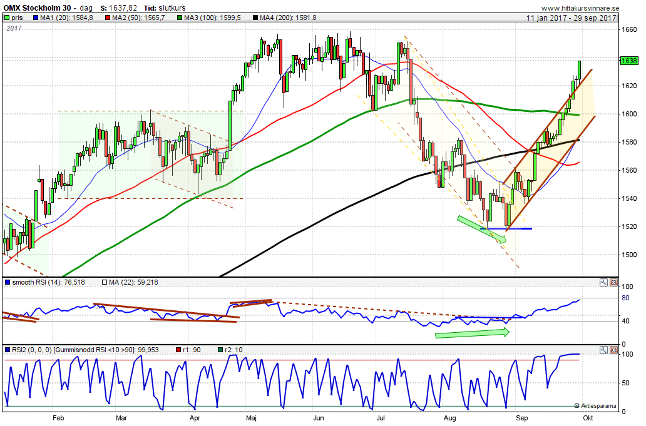Click the Apr month axis label

(x=195, y=418)
